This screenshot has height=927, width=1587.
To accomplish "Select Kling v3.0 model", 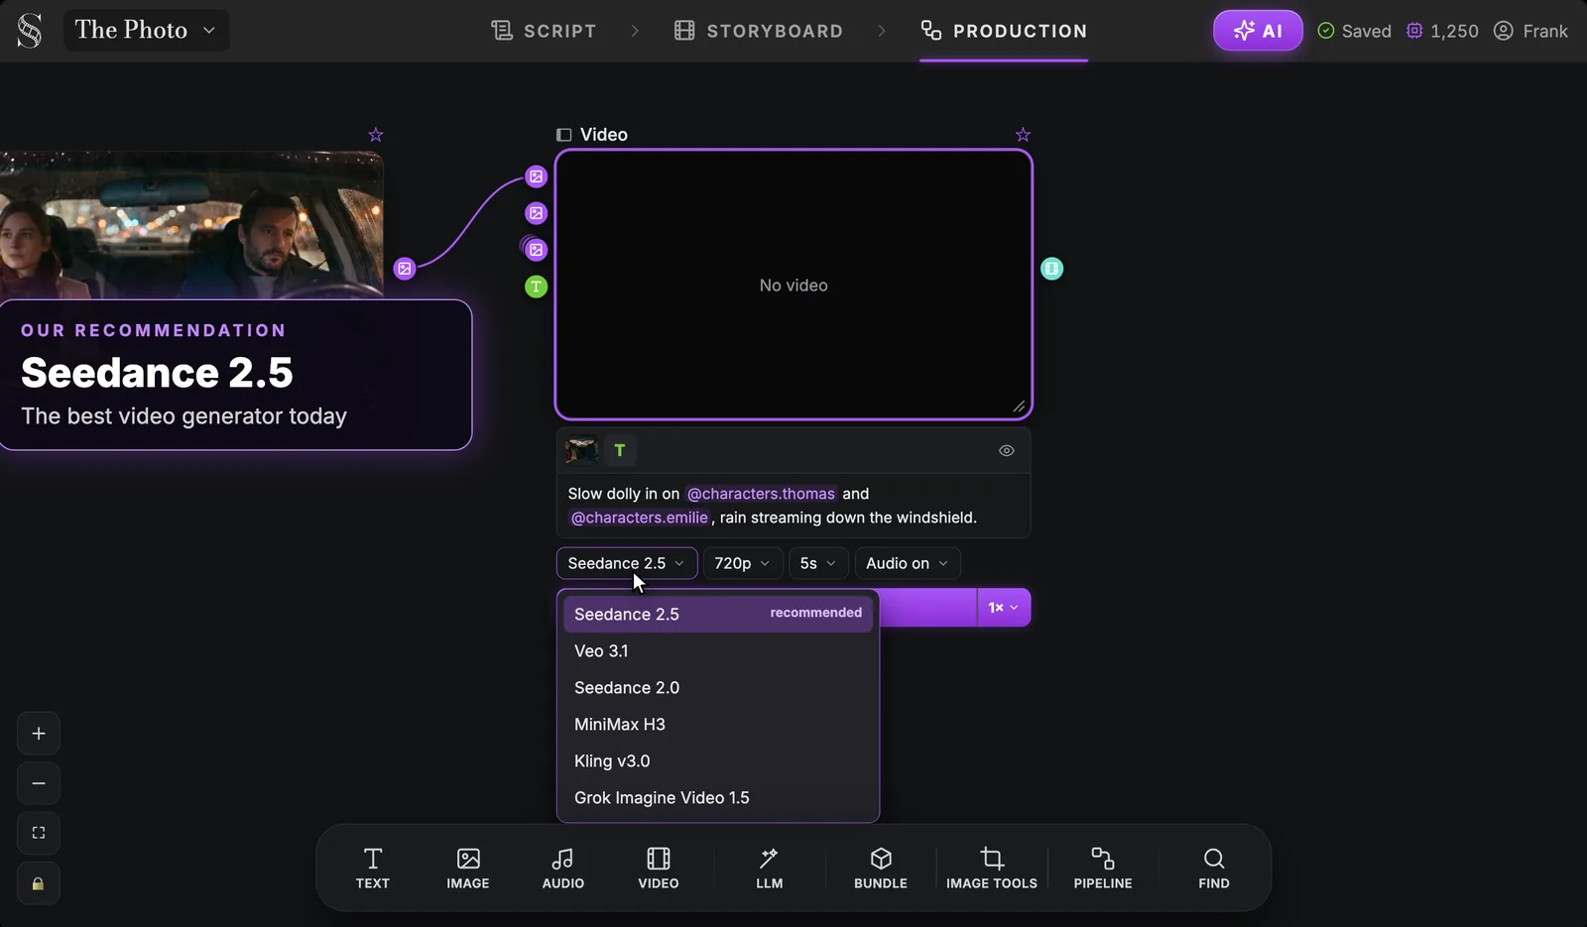I will click(718, 761).
